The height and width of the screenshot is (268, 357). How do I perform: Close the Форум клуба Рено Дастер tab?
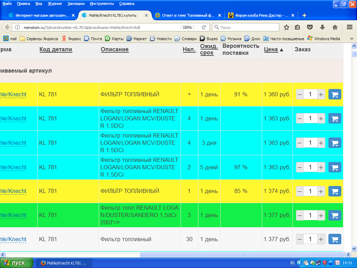[x=293, y=15]
